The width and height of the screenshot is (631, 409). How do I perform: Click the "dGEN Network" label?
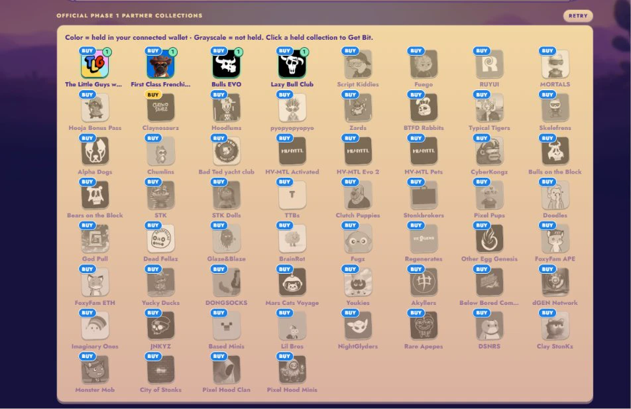pos(555,303)
